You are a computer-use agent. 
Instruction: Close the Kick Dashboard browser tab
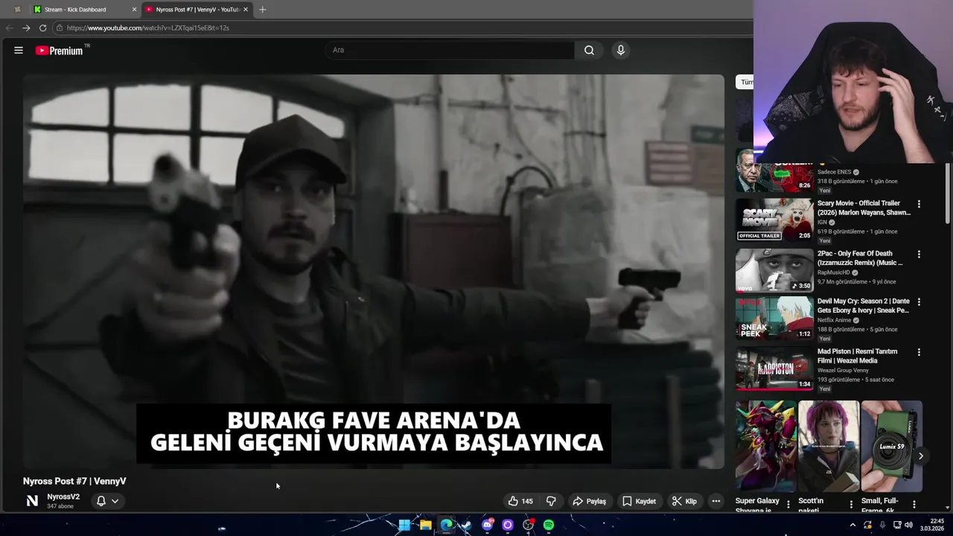coord(135,10)
